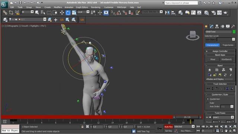Click the Play Animation button
The image size is (238, 134).
[207, 127]
